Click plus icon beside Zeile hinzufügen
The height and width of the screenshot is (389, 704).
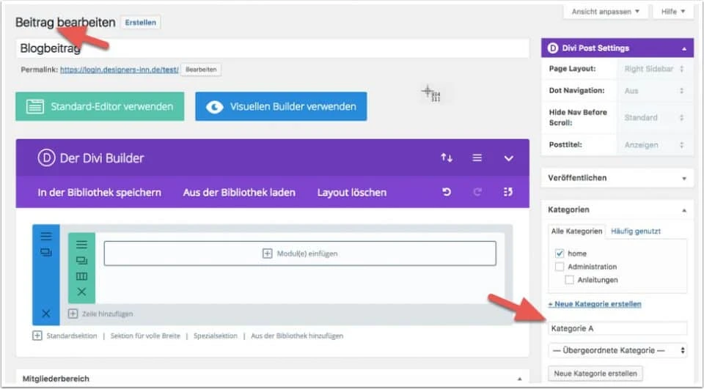point(73,314)
